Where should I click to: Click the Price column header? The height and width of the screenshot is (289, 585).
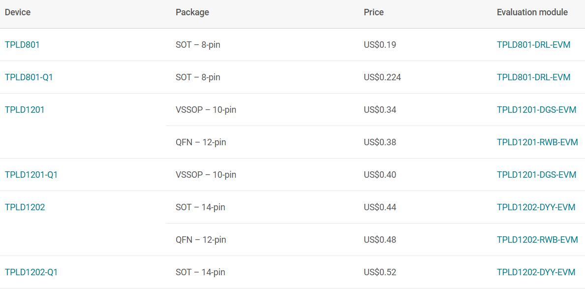click(x=373, y=12)
